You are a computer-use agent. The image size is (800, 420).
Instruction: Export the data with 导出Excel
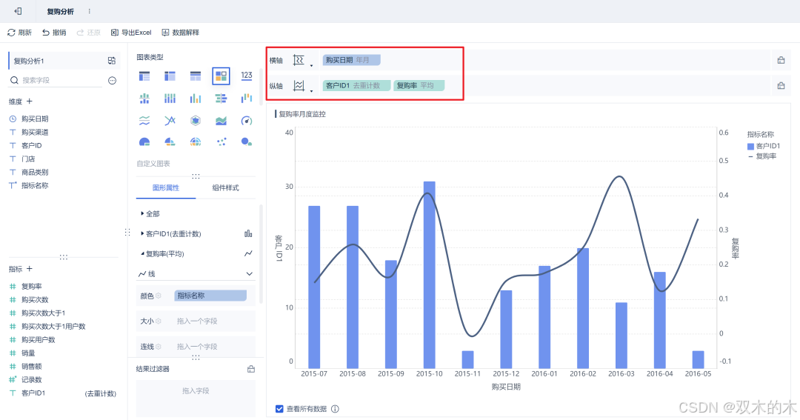[x=131, y=32]
